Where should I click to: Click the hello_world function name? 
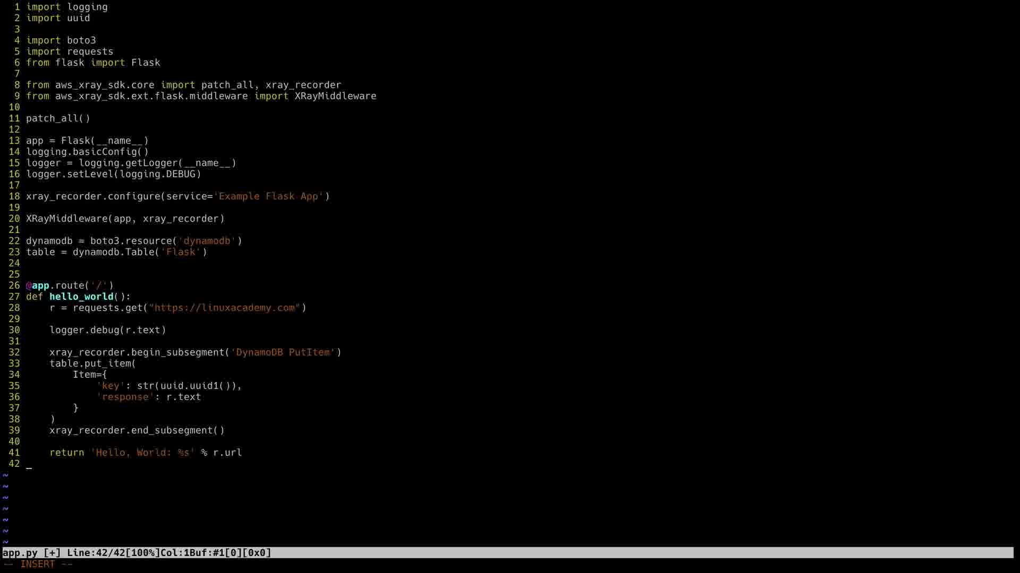tap(81, 297)
